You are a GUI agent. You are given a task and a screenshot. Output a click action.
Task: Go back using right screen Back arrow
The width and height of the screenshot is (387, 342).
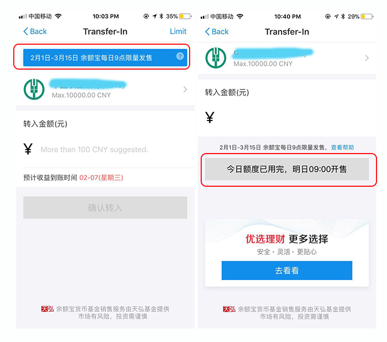coord(217,31)
